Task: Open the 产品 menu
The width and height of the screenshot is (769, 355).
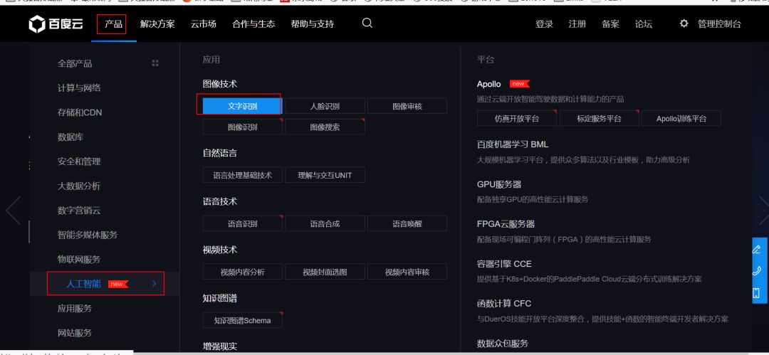Action: (x=113, y=23)
